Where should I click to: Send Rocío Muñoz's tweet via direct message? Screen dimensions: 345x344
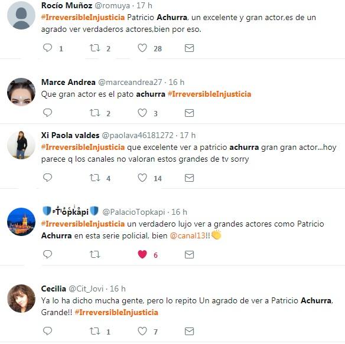pyautogui.click(x=189, y=48)
